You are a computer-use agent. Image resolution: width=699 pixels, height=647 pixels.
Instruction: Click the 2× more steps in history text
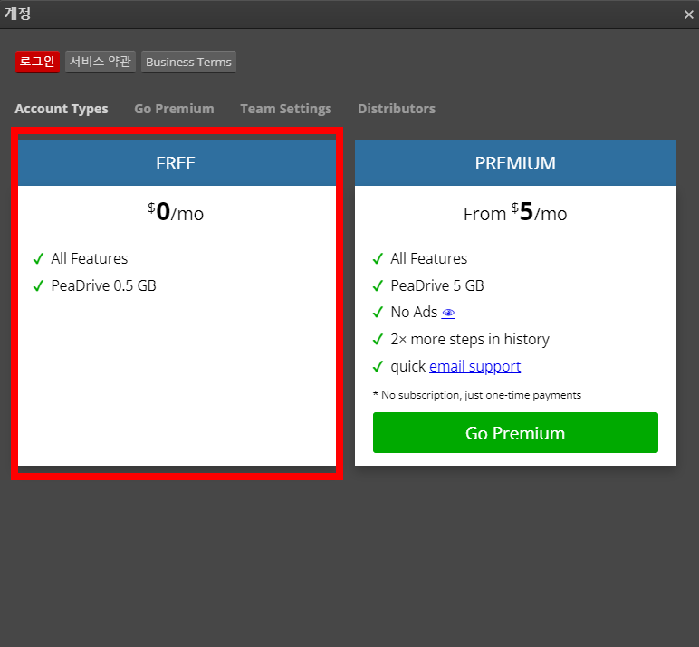coord(470,340)
